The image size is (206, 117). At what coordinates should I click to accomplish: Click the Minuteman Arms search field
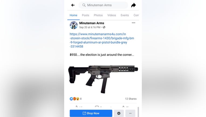103,5
